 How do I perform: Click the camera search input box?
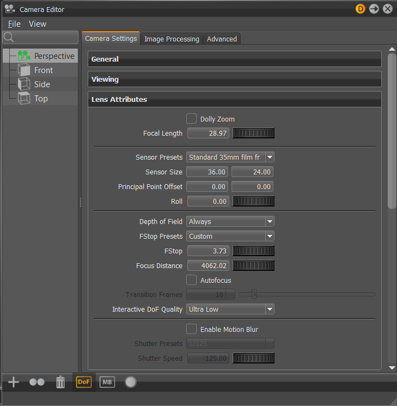(x=40, y=37)
